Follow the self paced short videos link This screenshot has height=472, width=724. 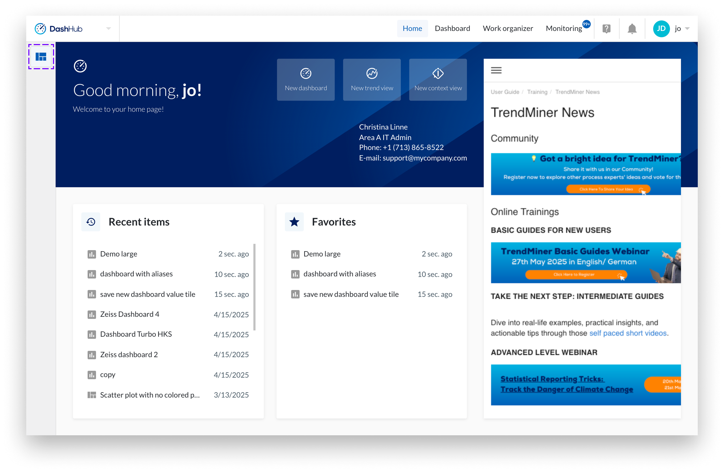pos(628,333)
